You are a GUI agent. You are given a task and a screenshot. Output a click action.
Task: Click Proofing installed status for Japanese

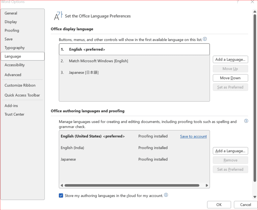pos(153,159)
